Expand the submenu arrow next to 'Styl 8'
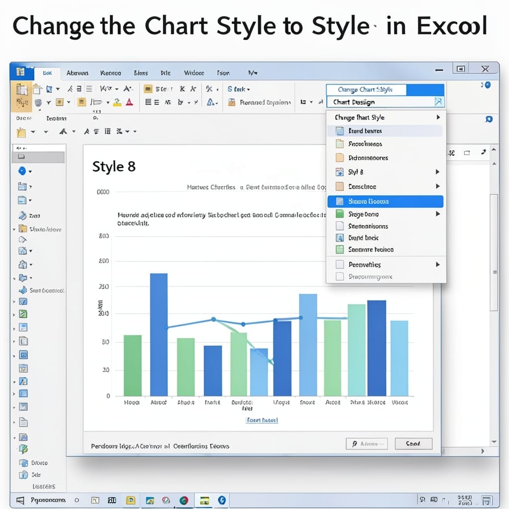The height and width of the screenshot is (509, 509). pyautogui.click(x=437, y=171)
